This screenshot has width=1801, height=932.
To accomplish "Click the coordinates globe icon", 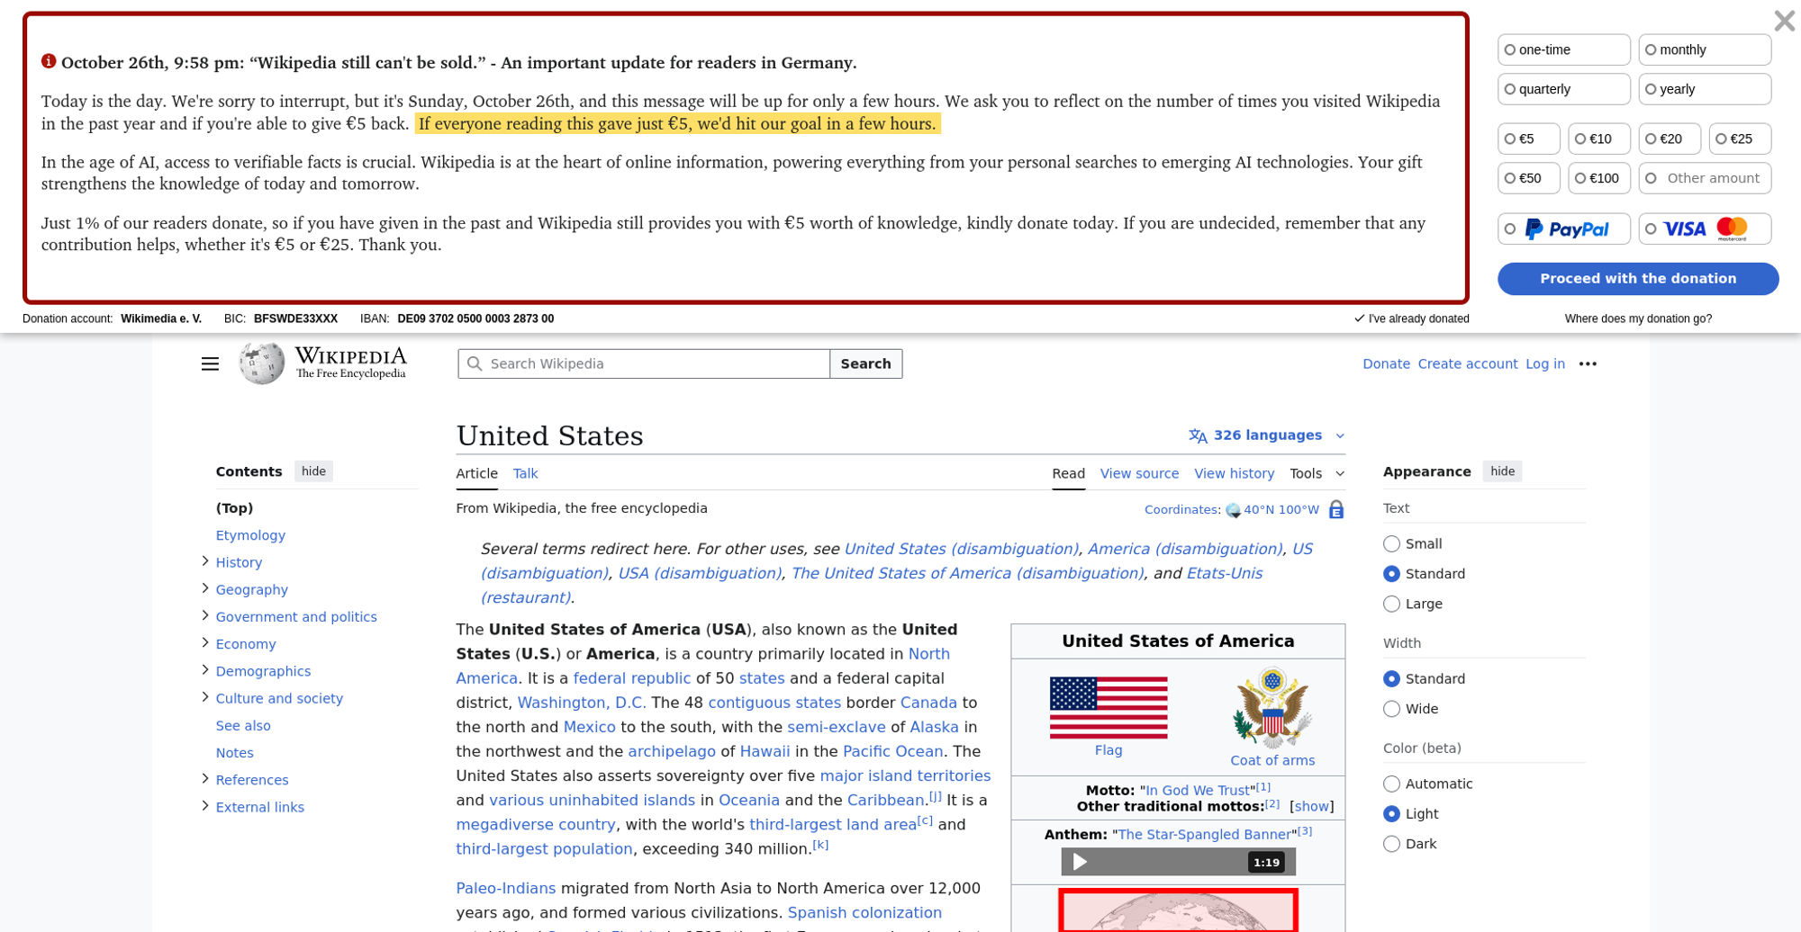I will tap(1233, 511).
